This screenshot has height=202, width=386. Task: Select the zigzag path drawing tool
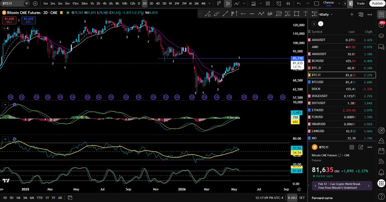[x=261, y=14]
